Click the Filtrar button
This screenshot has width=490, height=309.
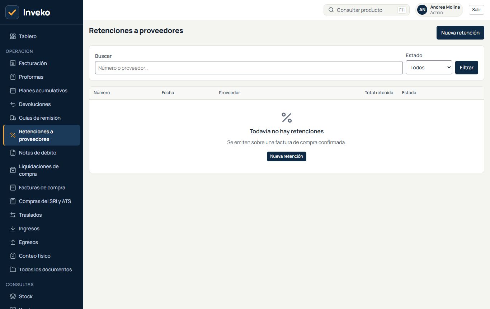click(x=466, y=68)
